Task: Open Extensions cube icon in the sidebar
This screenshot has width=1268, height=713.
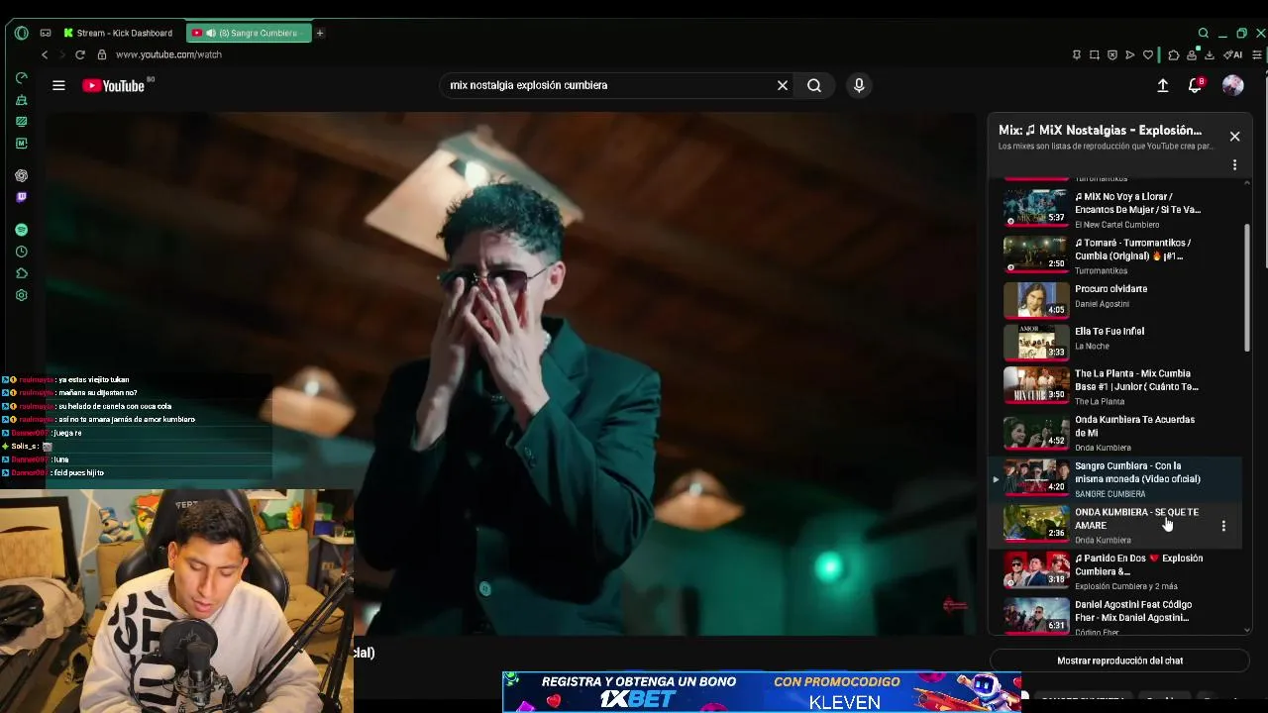Action: [21, 273]
